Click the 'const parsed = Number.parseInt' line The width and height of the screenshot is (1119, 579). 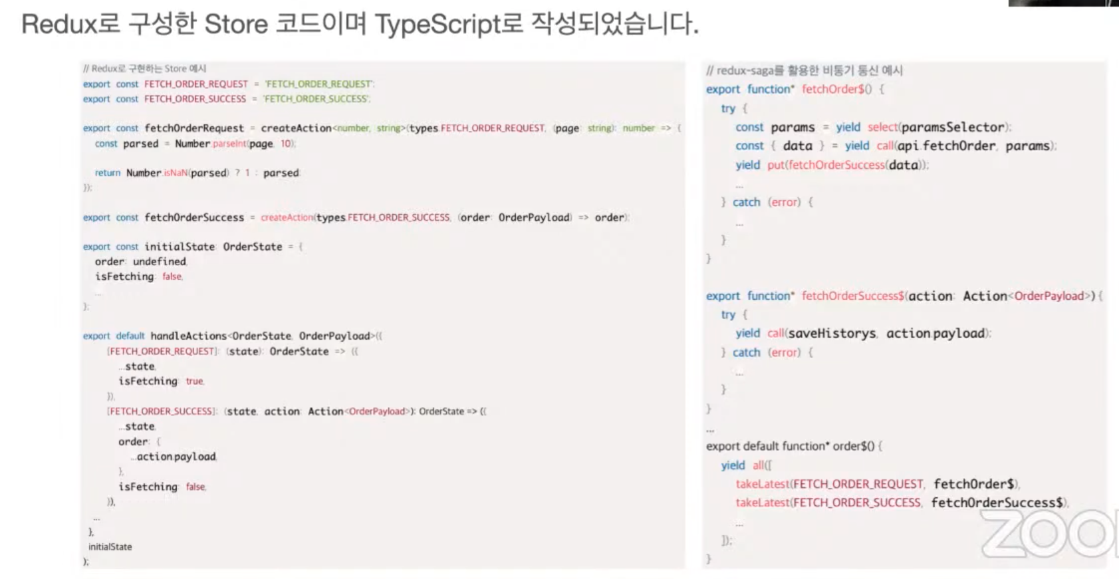point(195,144)
